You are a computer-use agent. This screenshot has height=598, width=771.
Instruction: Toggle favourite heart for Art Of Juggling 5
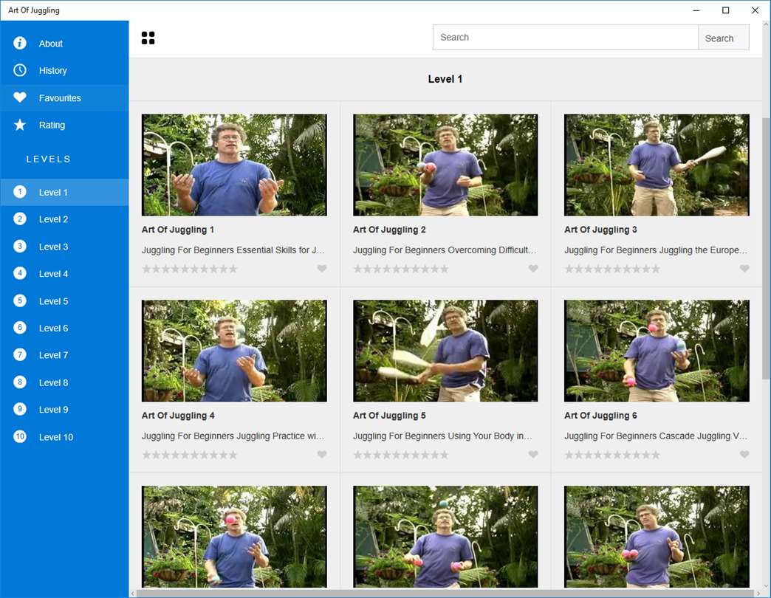(x=533, y=455)
